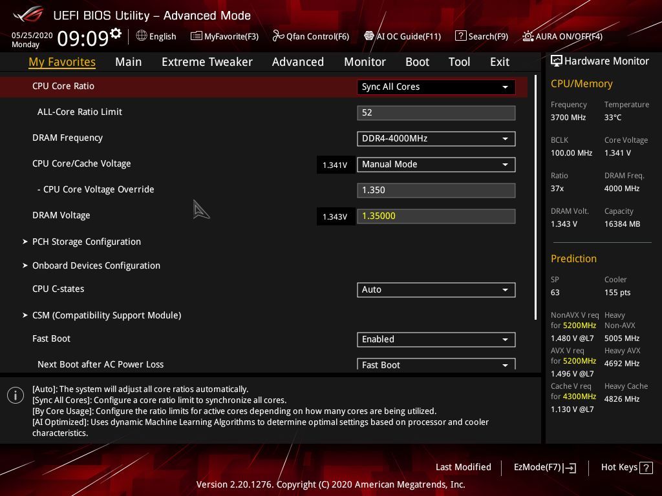This screenshot has width=662, height=496.
Task: Open CPU Core/Cache Voltage mode dropdown
Action: pos(436,165)
